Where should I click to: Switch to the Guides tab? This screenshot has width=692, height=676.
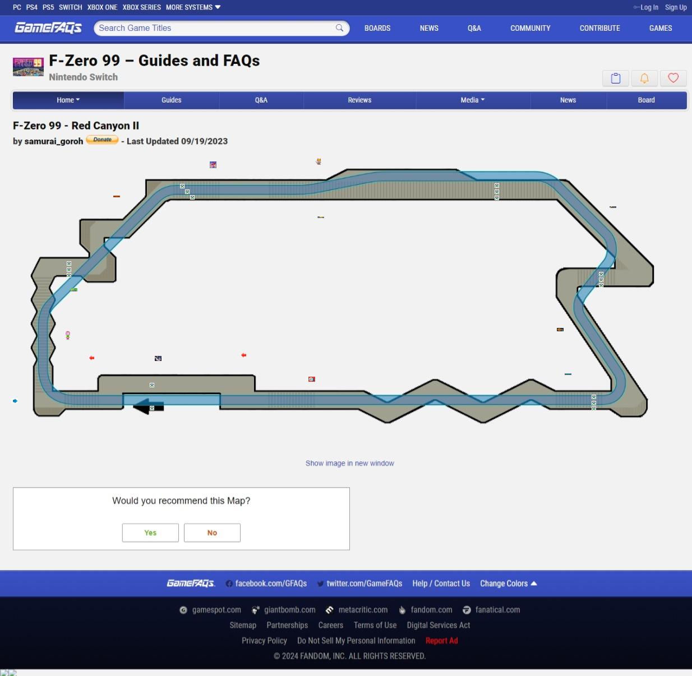[x=171, y=100]
